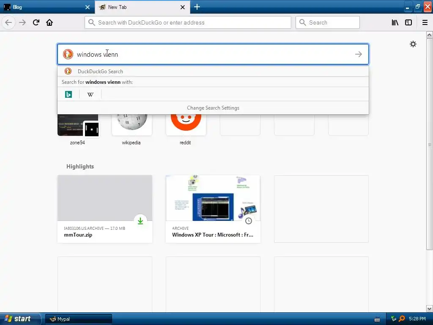Click the address bar magnifier icon

(x=92, y=22)
